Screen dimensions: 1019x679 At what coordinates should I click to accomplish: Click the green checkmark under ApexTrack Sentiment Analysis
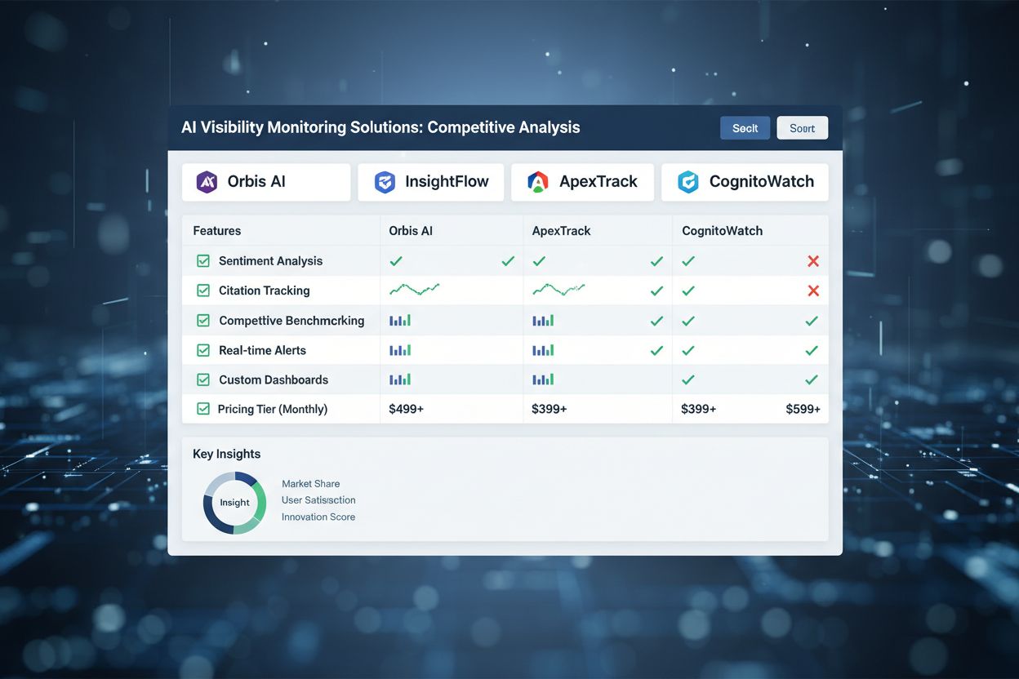click(x=538, y=260)
